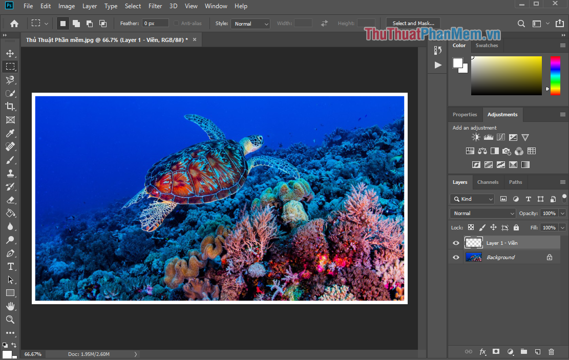The width and height of the screenshot is (569, 360).
Task: Expand the Kind filter dropdown
Action: click(471, 199)
